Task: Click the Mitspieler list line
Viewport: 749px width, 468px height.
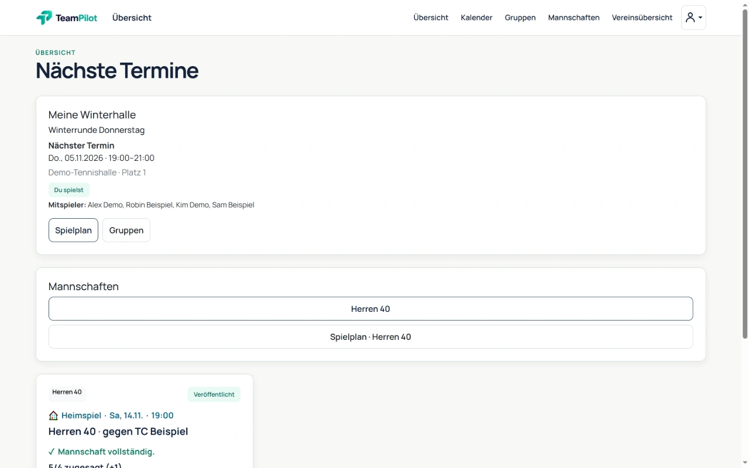Action: pyautogui.click(x=151, y=205)
